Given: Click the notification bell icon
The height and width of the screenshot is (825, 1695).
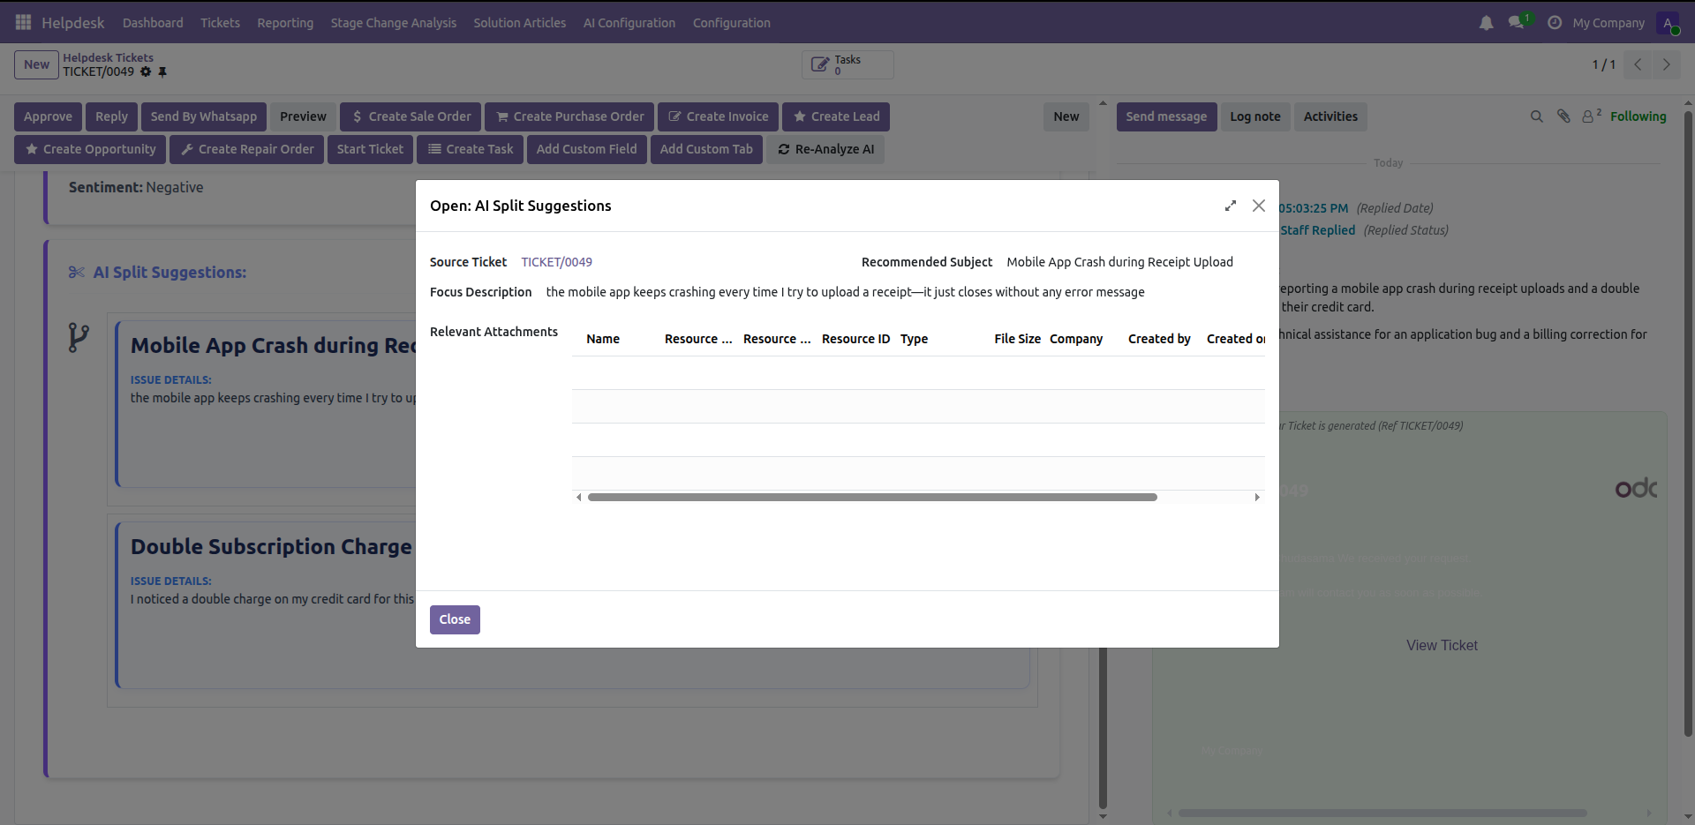Looking at the screenshot, I should point(1487,23).
